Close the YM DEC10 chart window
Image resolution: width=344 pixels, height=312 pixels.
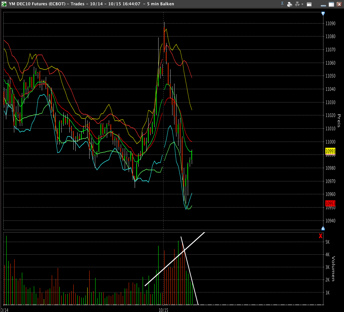coord(339,4)
